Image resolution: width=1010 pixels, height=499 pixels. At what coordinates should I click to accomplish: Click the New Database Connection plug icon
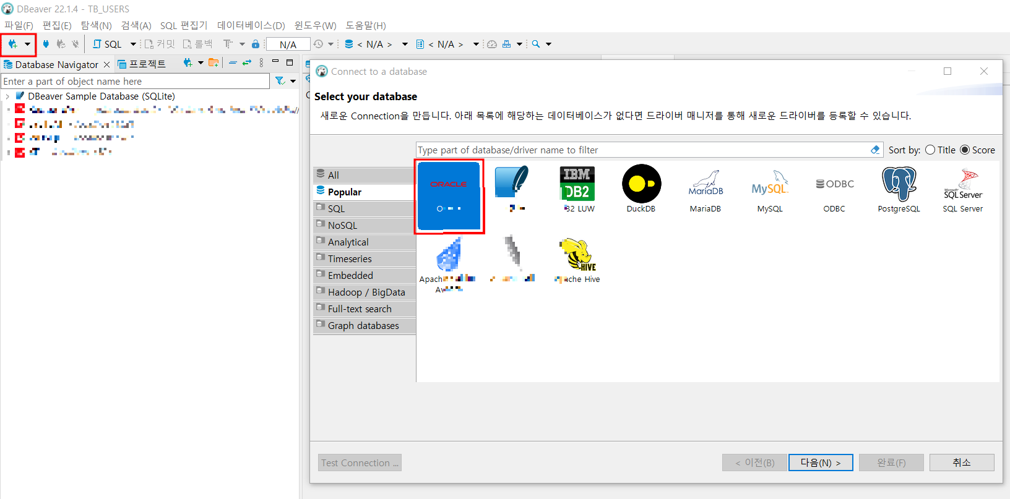(x=12, y=44)
